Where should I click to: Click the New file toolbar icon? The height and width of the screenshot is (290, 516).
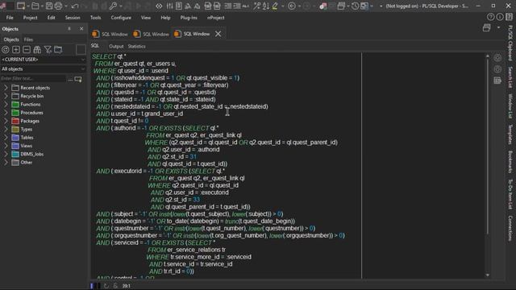[21, 6]
